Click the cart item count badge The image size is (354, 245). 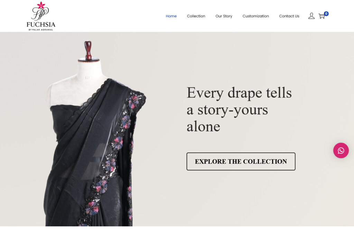coord(326,13)
